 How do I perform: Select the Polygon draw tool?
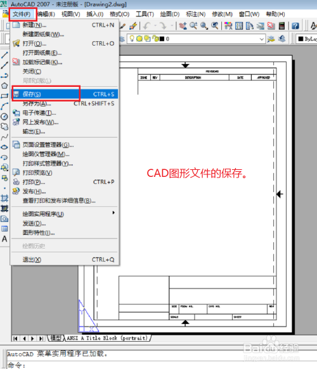(x=4, y=86)
